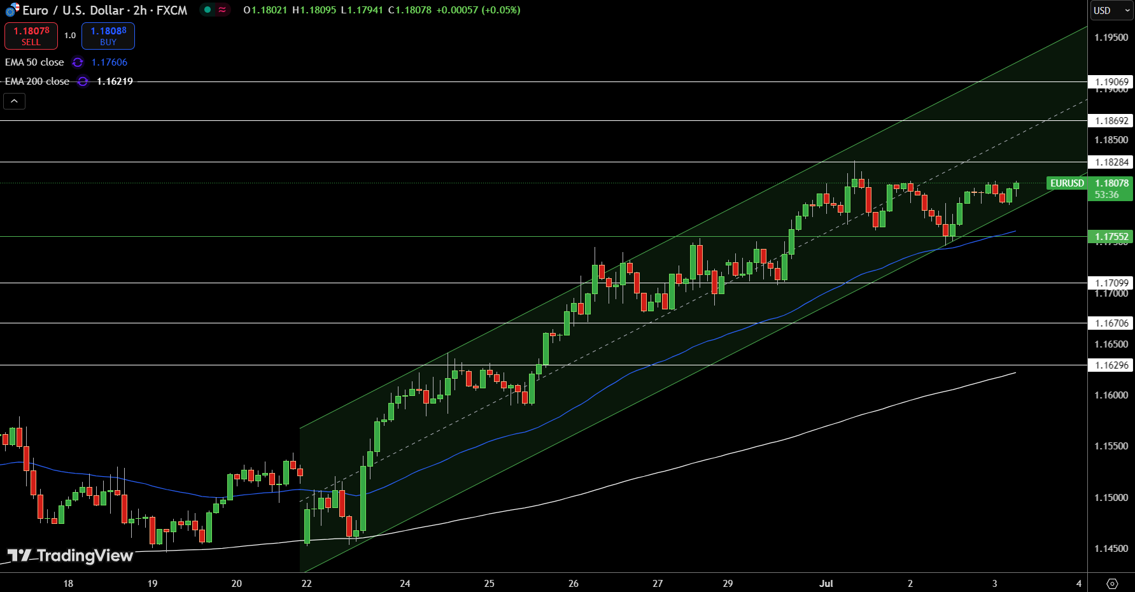Click the 1.18078 current price label with countdown
This screenshot has width=1135, height=592.
pos(1111,188)
